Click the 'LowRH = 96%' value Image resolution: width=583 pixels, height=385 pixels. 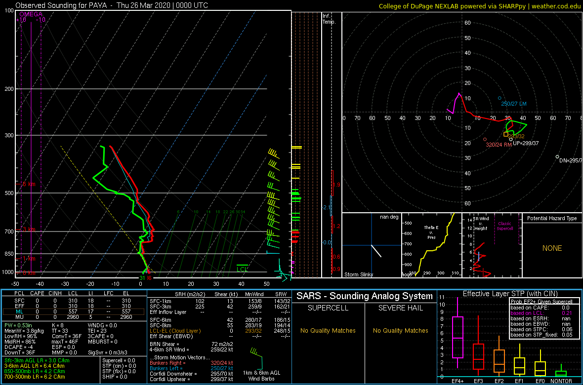click(x=20, y=336)
